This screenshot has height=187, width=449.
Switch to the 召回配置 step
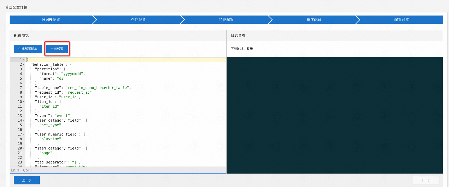138,20
